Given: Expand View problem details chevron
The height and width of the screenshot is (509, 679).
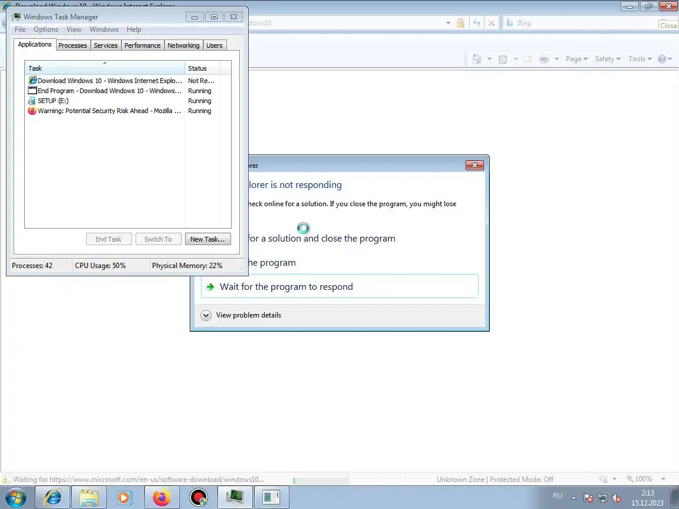Looking at the screenshot, I should pyautogui.click(x=206, y=315).
